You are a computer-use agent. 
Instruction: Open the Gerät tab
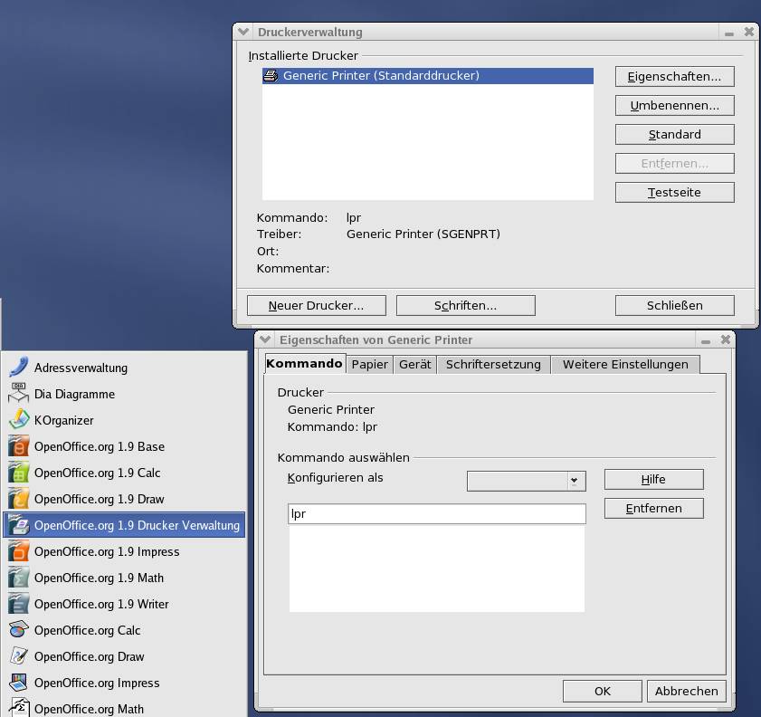(x=415, y=365)
